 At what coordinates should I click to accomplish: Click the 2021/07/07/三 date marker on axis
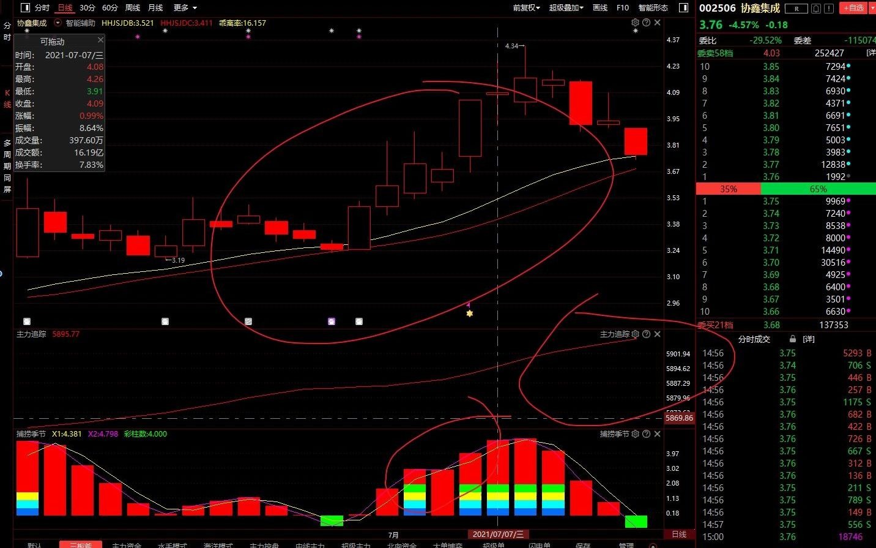click(x=498, y=535)
